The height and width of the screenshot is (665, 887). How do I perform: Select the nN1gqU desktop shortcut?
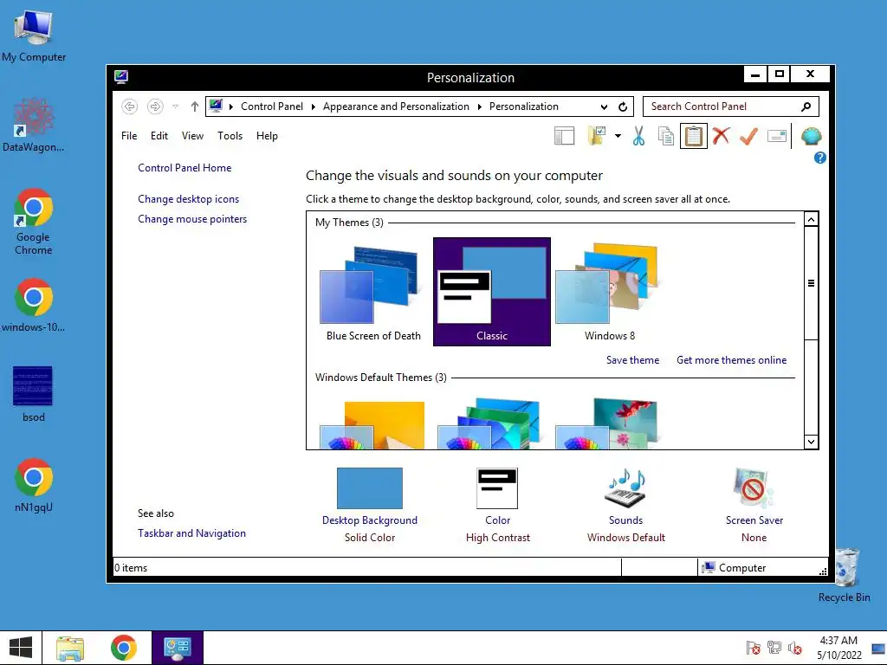click(34, 485)
